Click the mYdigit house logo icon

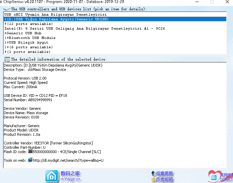click(51, 176)
